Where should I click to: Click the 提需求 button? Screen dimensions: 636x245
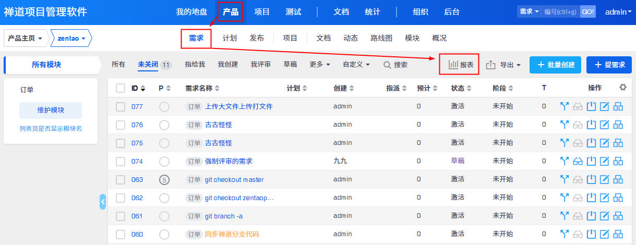point(609,65)
